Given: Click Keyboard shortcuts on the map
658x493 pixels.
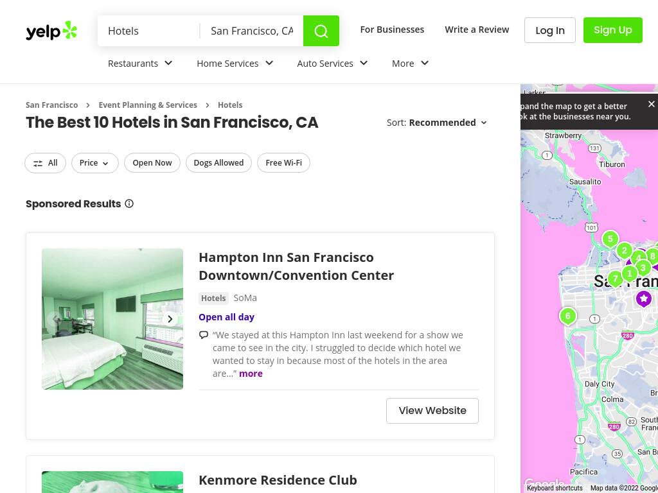Looking at the screenshot, I should 555,488.
